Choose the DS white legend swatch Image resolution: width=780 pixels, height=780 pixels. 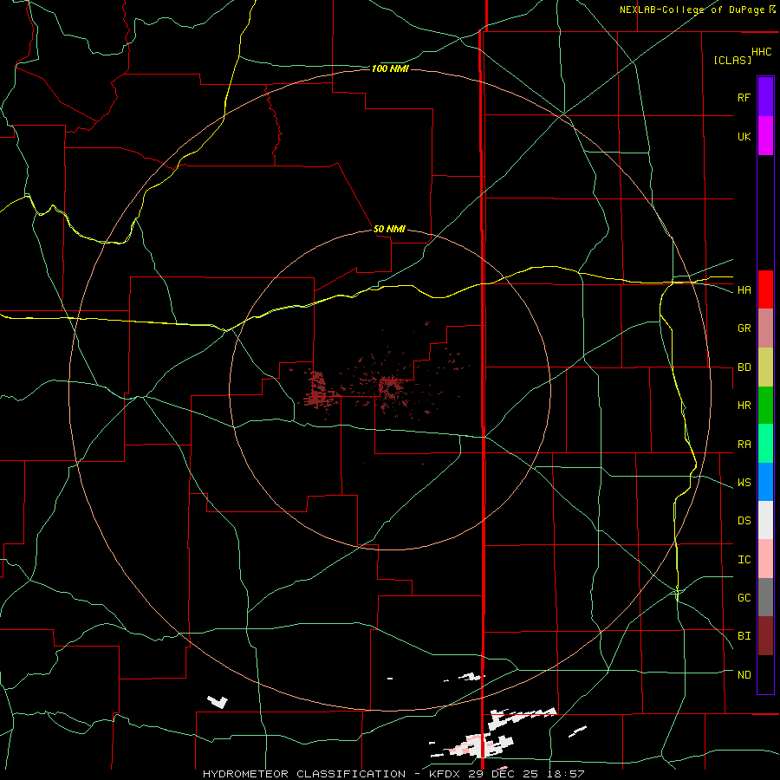(765, 520)
